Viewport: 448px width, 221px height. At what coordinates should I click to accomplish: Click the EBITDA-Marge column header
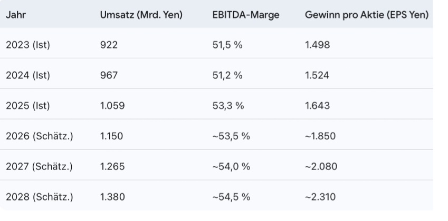pyautogui.click(x=245, y=15)
